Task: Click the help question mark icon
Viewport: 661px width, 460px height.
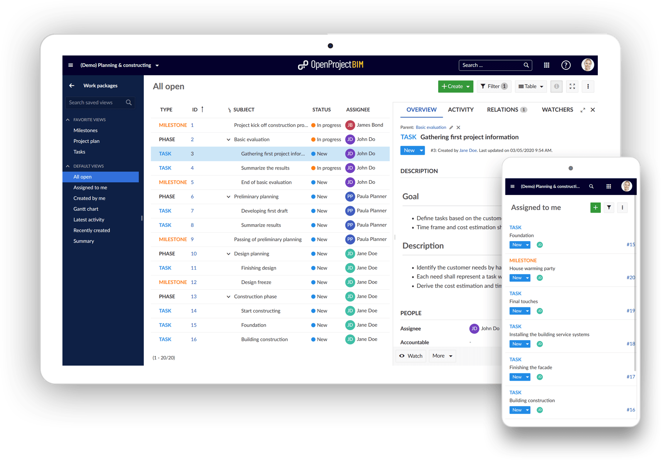Action: pos(565,65)
